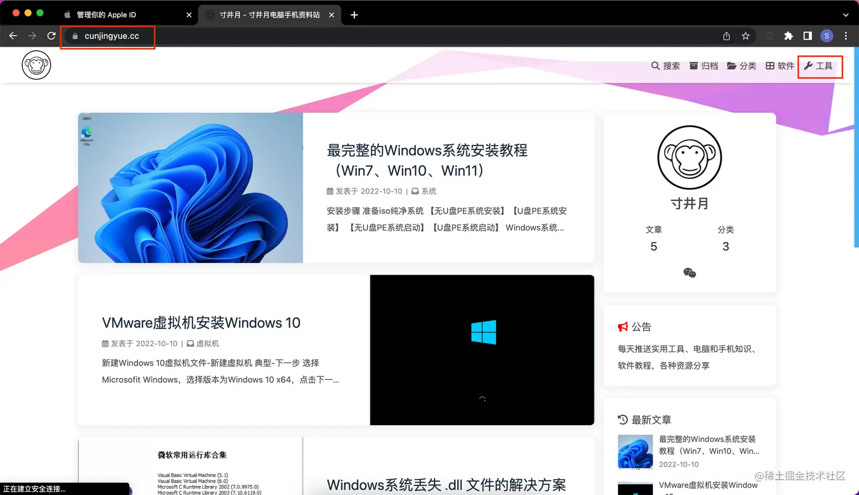This screenshot has width=859, height=495.
Task: Select the 寸井月电脑手机资料站 tab
Action: click(x=270, y=15)
